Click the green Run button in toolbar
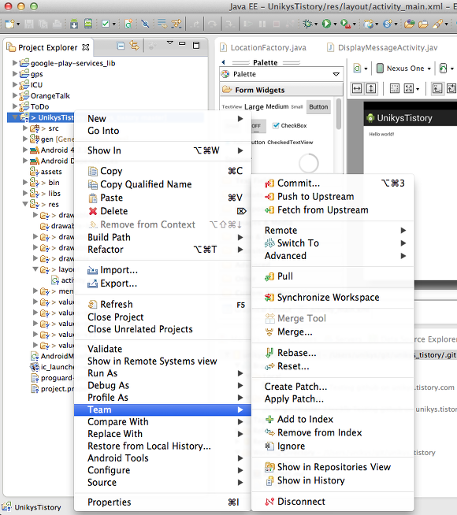The width and height of the screenshot is (457, 515). (326, 24)
